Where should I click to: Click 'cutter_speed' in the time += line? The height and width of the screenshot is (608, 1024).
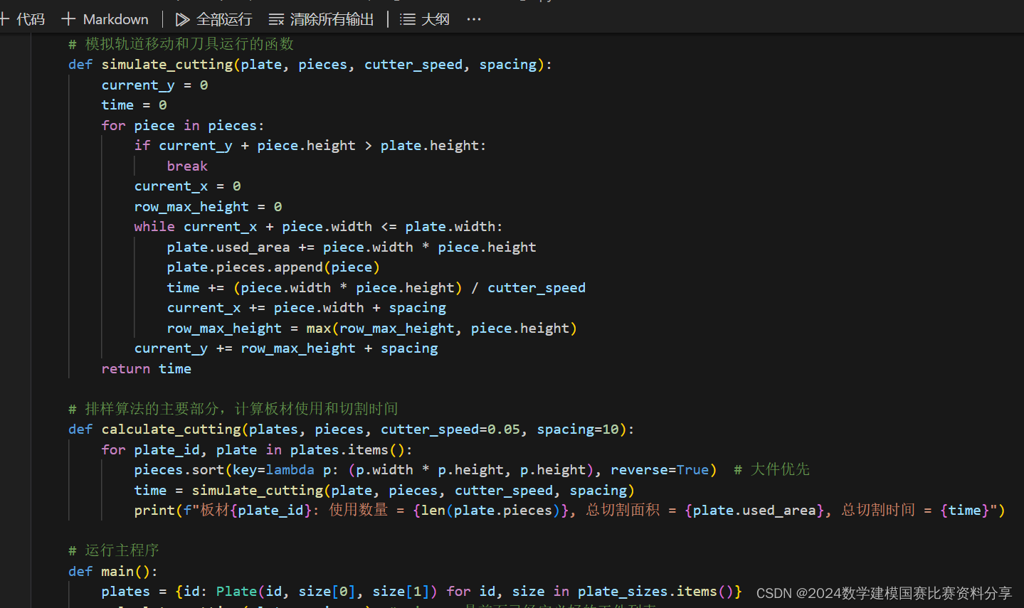click(x=537, y=288)
